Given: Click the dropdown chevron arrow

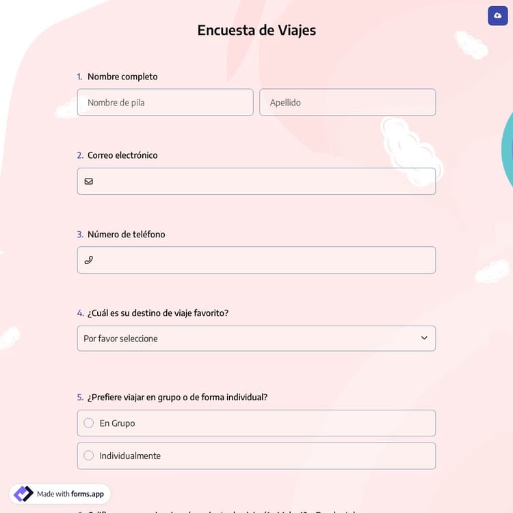Looking at the screenshot, I should pyautogui.click(x=424, y=339).
